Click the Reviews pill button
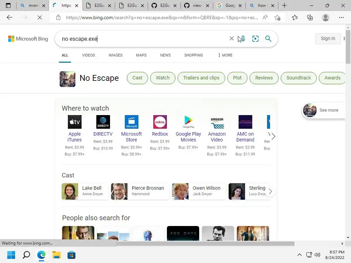 point(264,78)
